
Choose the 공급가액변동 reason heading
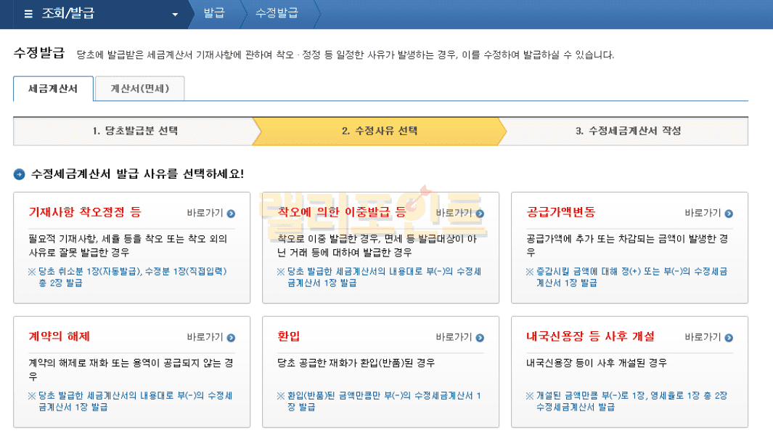561,212
